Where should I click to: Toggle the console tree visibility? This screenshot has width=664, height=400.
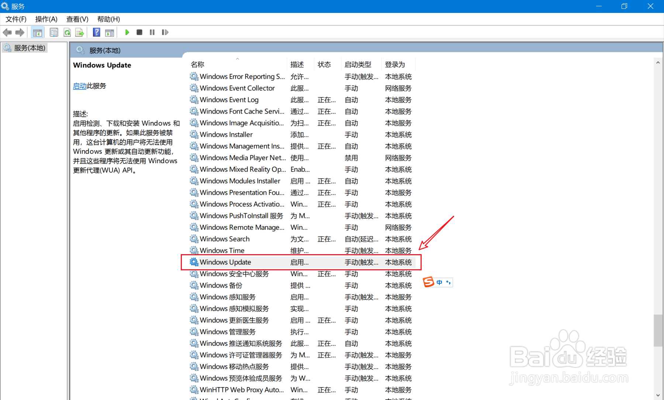coord(37,32)
